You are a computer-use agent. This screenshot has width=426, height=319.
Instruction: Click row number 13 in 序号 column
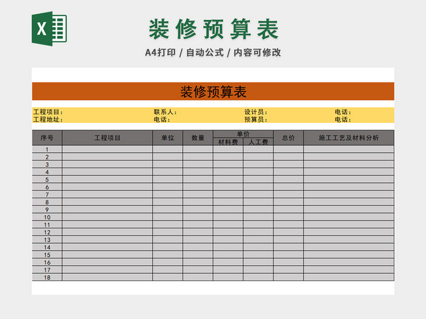(47, 240)
